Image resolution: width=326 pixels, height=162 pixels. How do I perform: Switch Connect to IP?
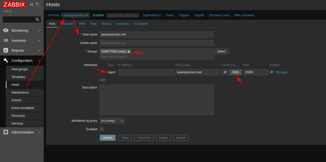coord(225,72)
